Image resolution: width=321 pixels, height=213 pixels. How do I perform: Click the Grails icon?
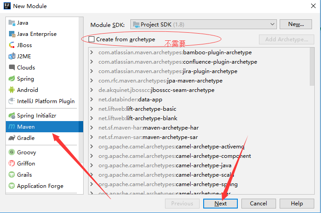(x=12, y=174)
